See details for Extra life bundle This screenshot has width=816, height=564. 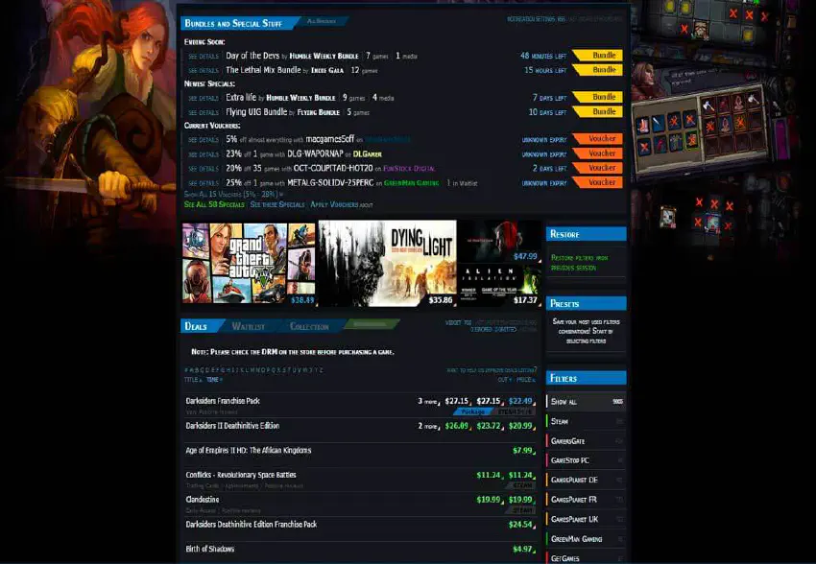click(x=204, y=98)
